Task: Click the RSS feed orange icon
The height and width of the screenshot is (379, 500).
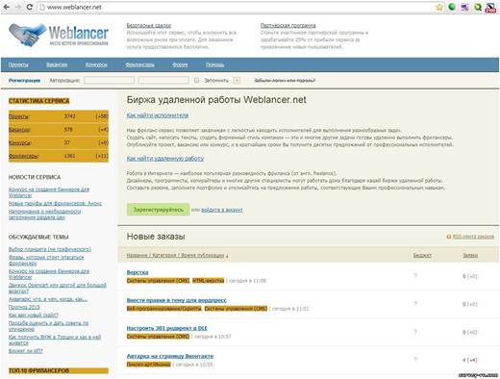Action: tap(449, 237)
